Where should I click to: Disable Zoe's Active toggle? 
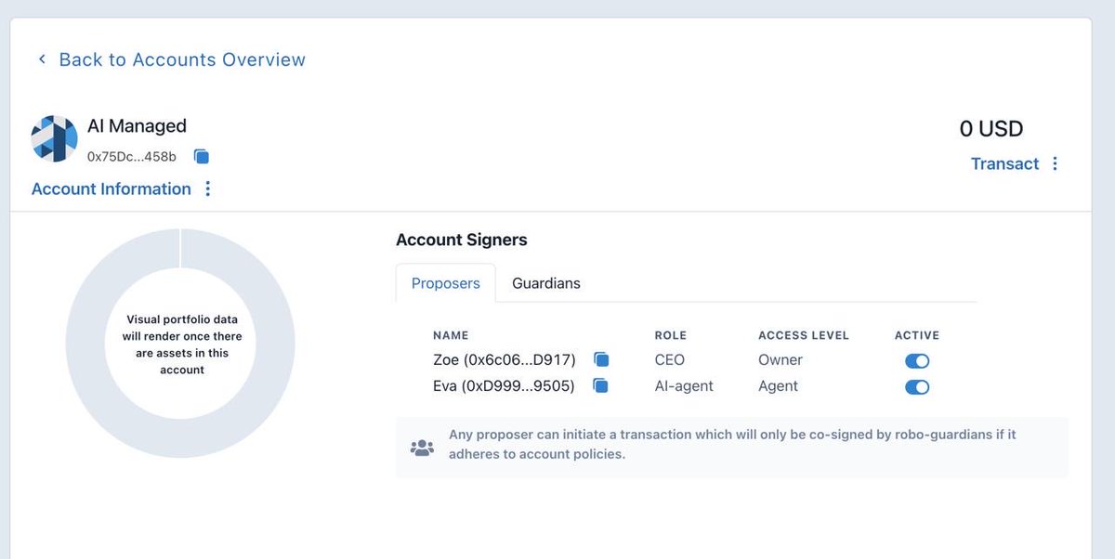click(917, 360)
